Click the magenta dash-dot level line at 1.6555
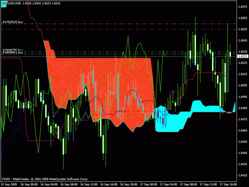The image size is (249, 187). click(x=118, y=30)
